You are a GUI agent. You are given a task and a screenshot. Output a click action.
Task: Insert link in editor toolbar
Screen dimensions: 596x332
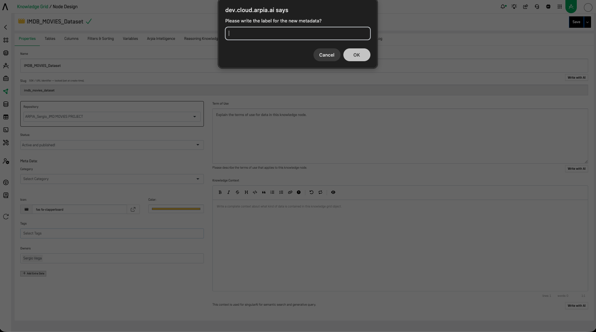click(290, 192)
